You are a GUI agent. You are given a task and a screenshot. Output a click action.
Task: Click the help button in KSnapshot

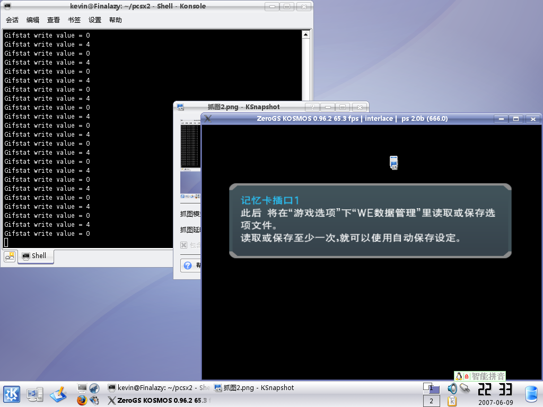190,266
